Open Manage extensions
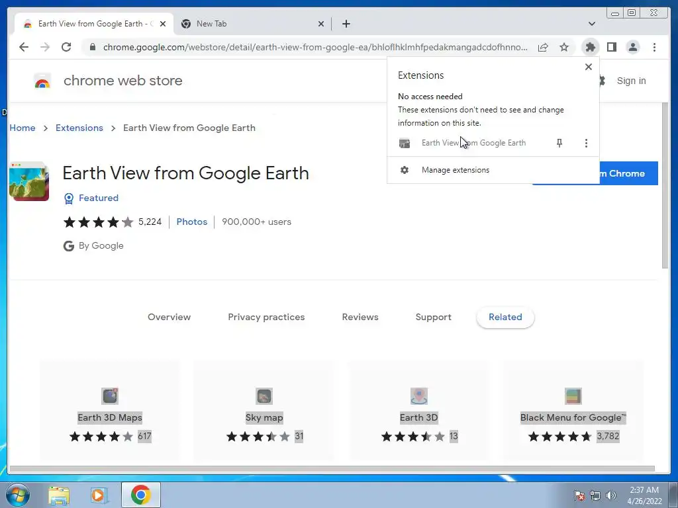678x508 pixels. click(493, 170)
